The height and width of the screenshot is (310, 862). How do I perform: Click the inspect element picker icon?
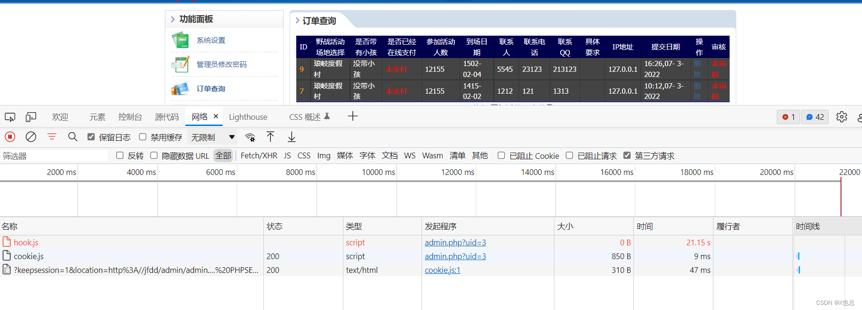(10, 117)
